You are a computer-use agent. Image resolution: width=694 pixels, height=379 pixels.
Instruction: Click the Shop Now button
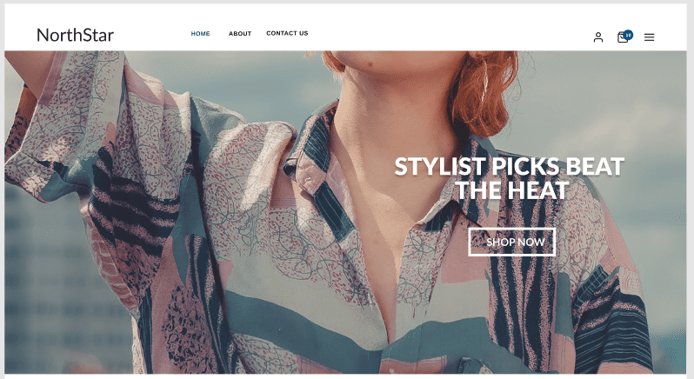tap(511, 242)
